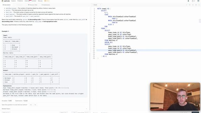Click 'UNION ALL' on line 18
The image size is (201, 113).
coord(109,42)
